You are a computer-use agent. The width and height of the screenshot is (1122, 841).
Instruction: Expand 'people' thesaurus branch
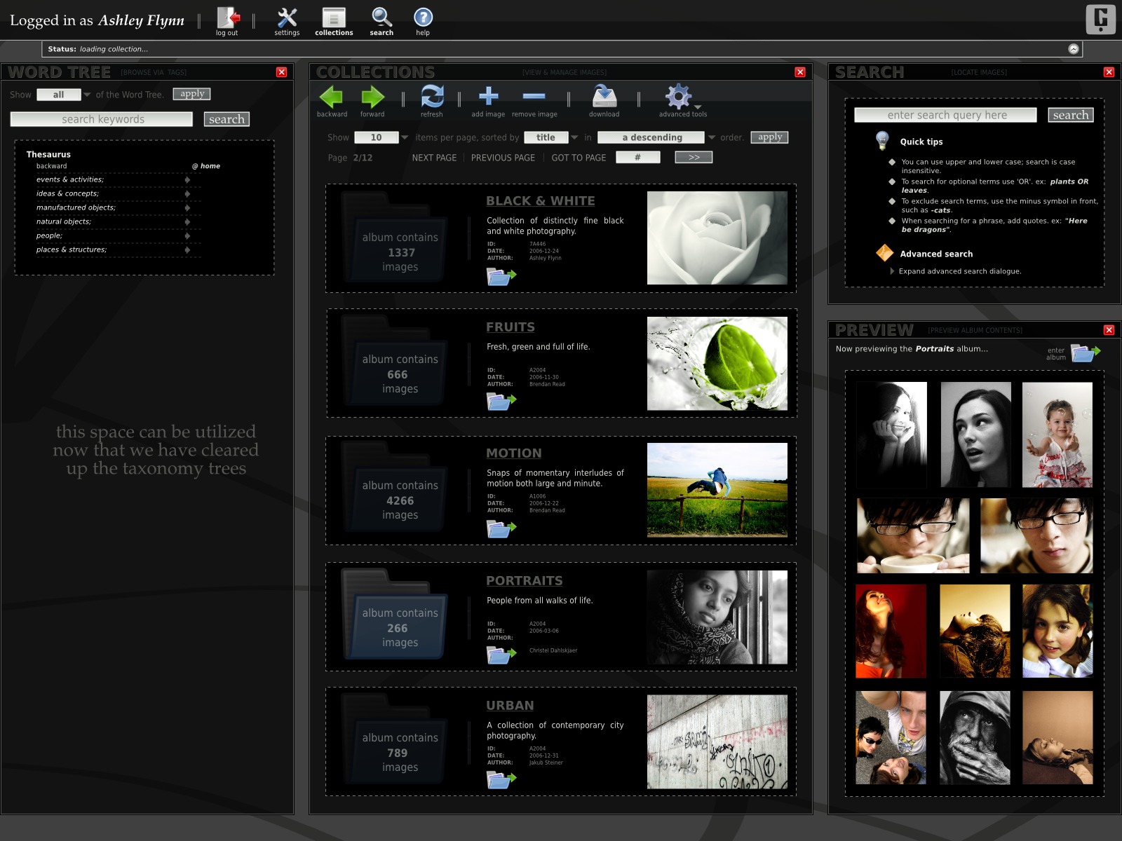[x=187, y=235]
